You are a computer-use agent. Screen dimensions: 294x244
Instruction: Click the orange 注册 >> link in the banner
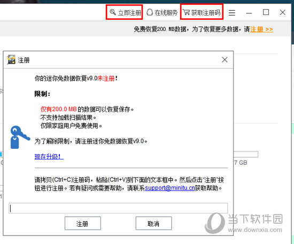(261, 29)
